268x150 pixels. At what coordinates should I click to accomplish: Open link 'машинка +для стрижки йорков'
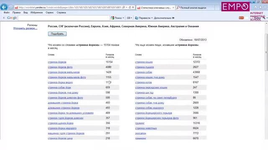pos(66,133)
